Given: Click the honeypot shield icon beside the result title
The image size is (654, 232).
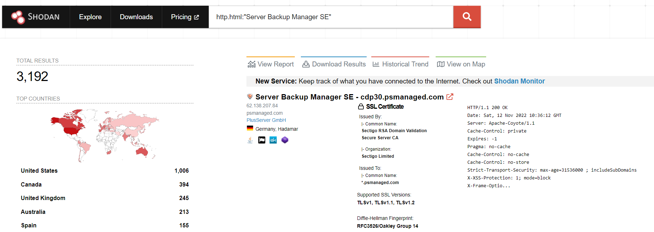Looking at the screenshot, I should [x=250, y=97].
